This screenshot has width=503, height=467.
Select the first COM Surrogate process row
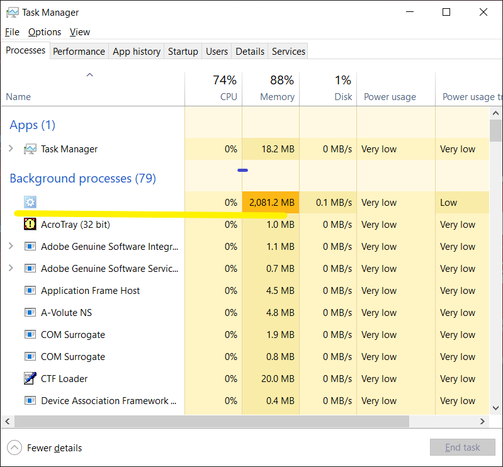73,335
